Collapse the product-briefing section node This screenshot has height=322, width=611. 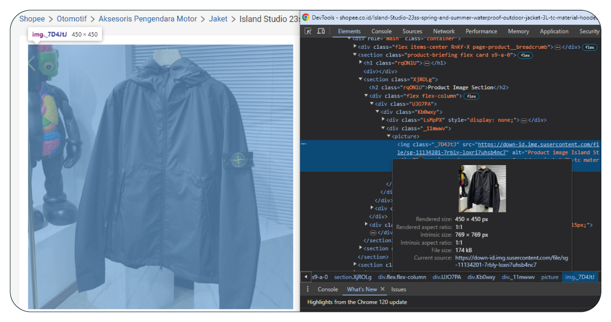pos(355,55)
